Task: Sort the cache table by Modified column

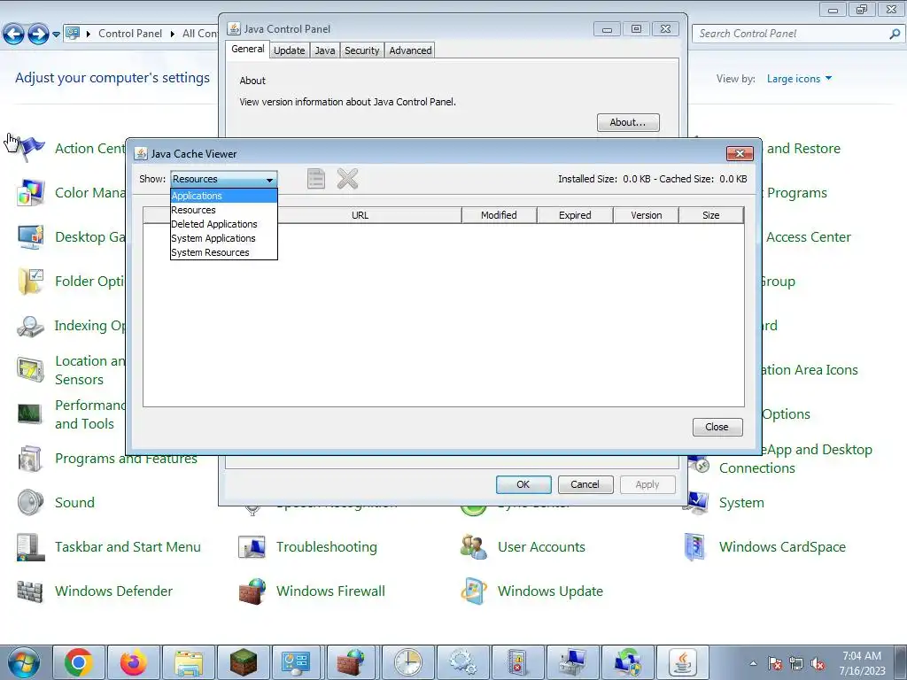Action: coord(499,215)
